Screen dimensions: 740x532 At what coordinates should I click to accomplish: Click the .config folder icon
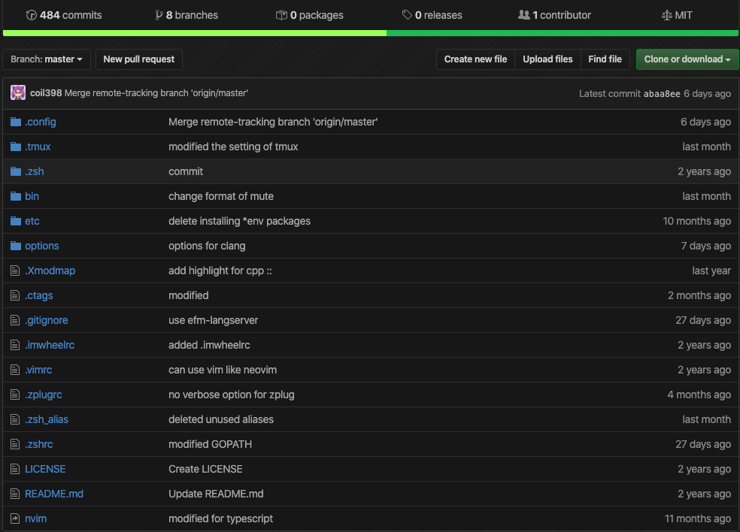16,122
